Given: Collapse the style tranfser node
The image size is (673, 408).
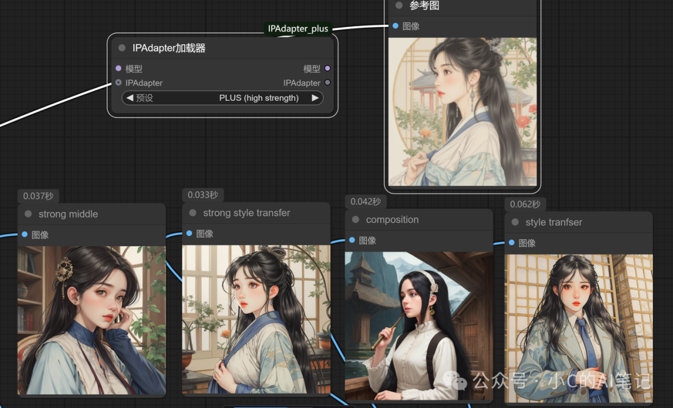Looking at the screenshot, I should point(515,222).
